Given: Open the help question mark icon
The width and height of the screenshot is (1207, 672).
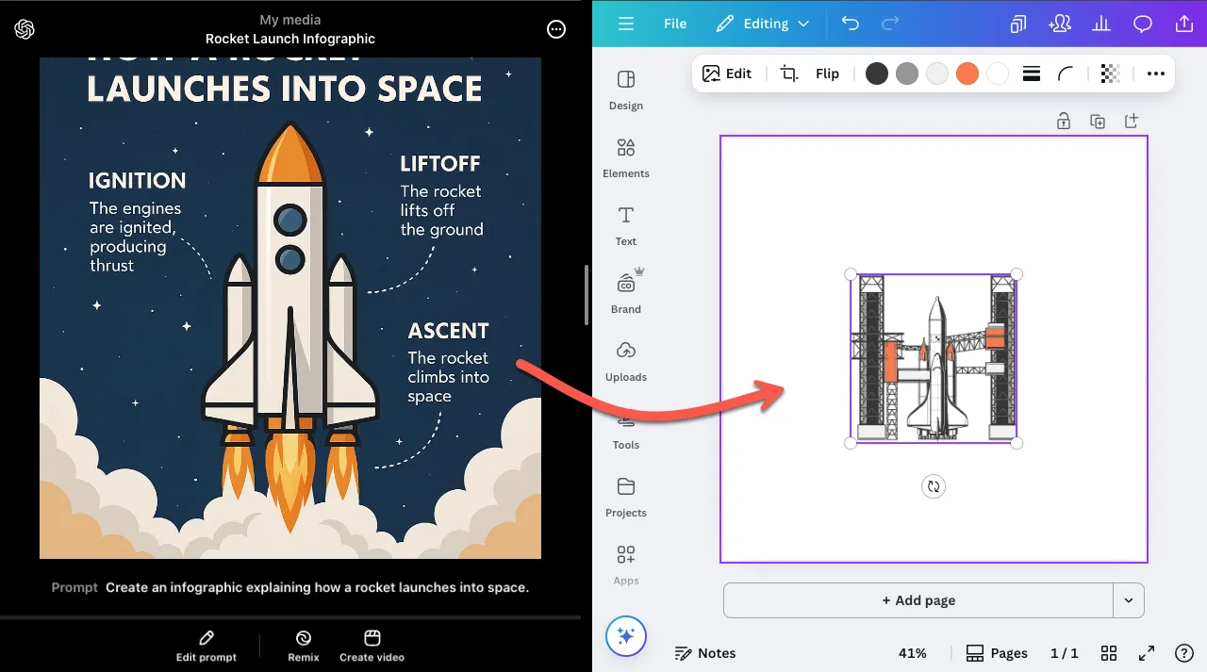Looking at the screenshot, I should point(1184,653).
